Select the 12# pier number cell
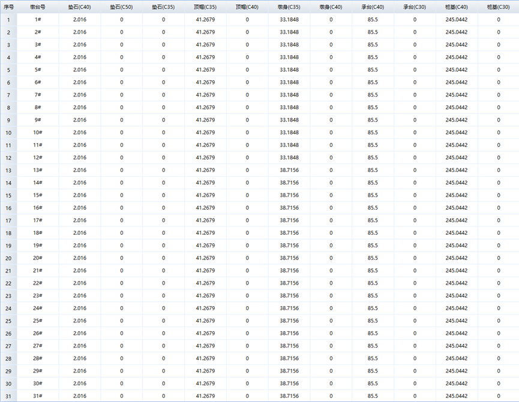Screen dimensions: 519x402 tap(37, 158)
